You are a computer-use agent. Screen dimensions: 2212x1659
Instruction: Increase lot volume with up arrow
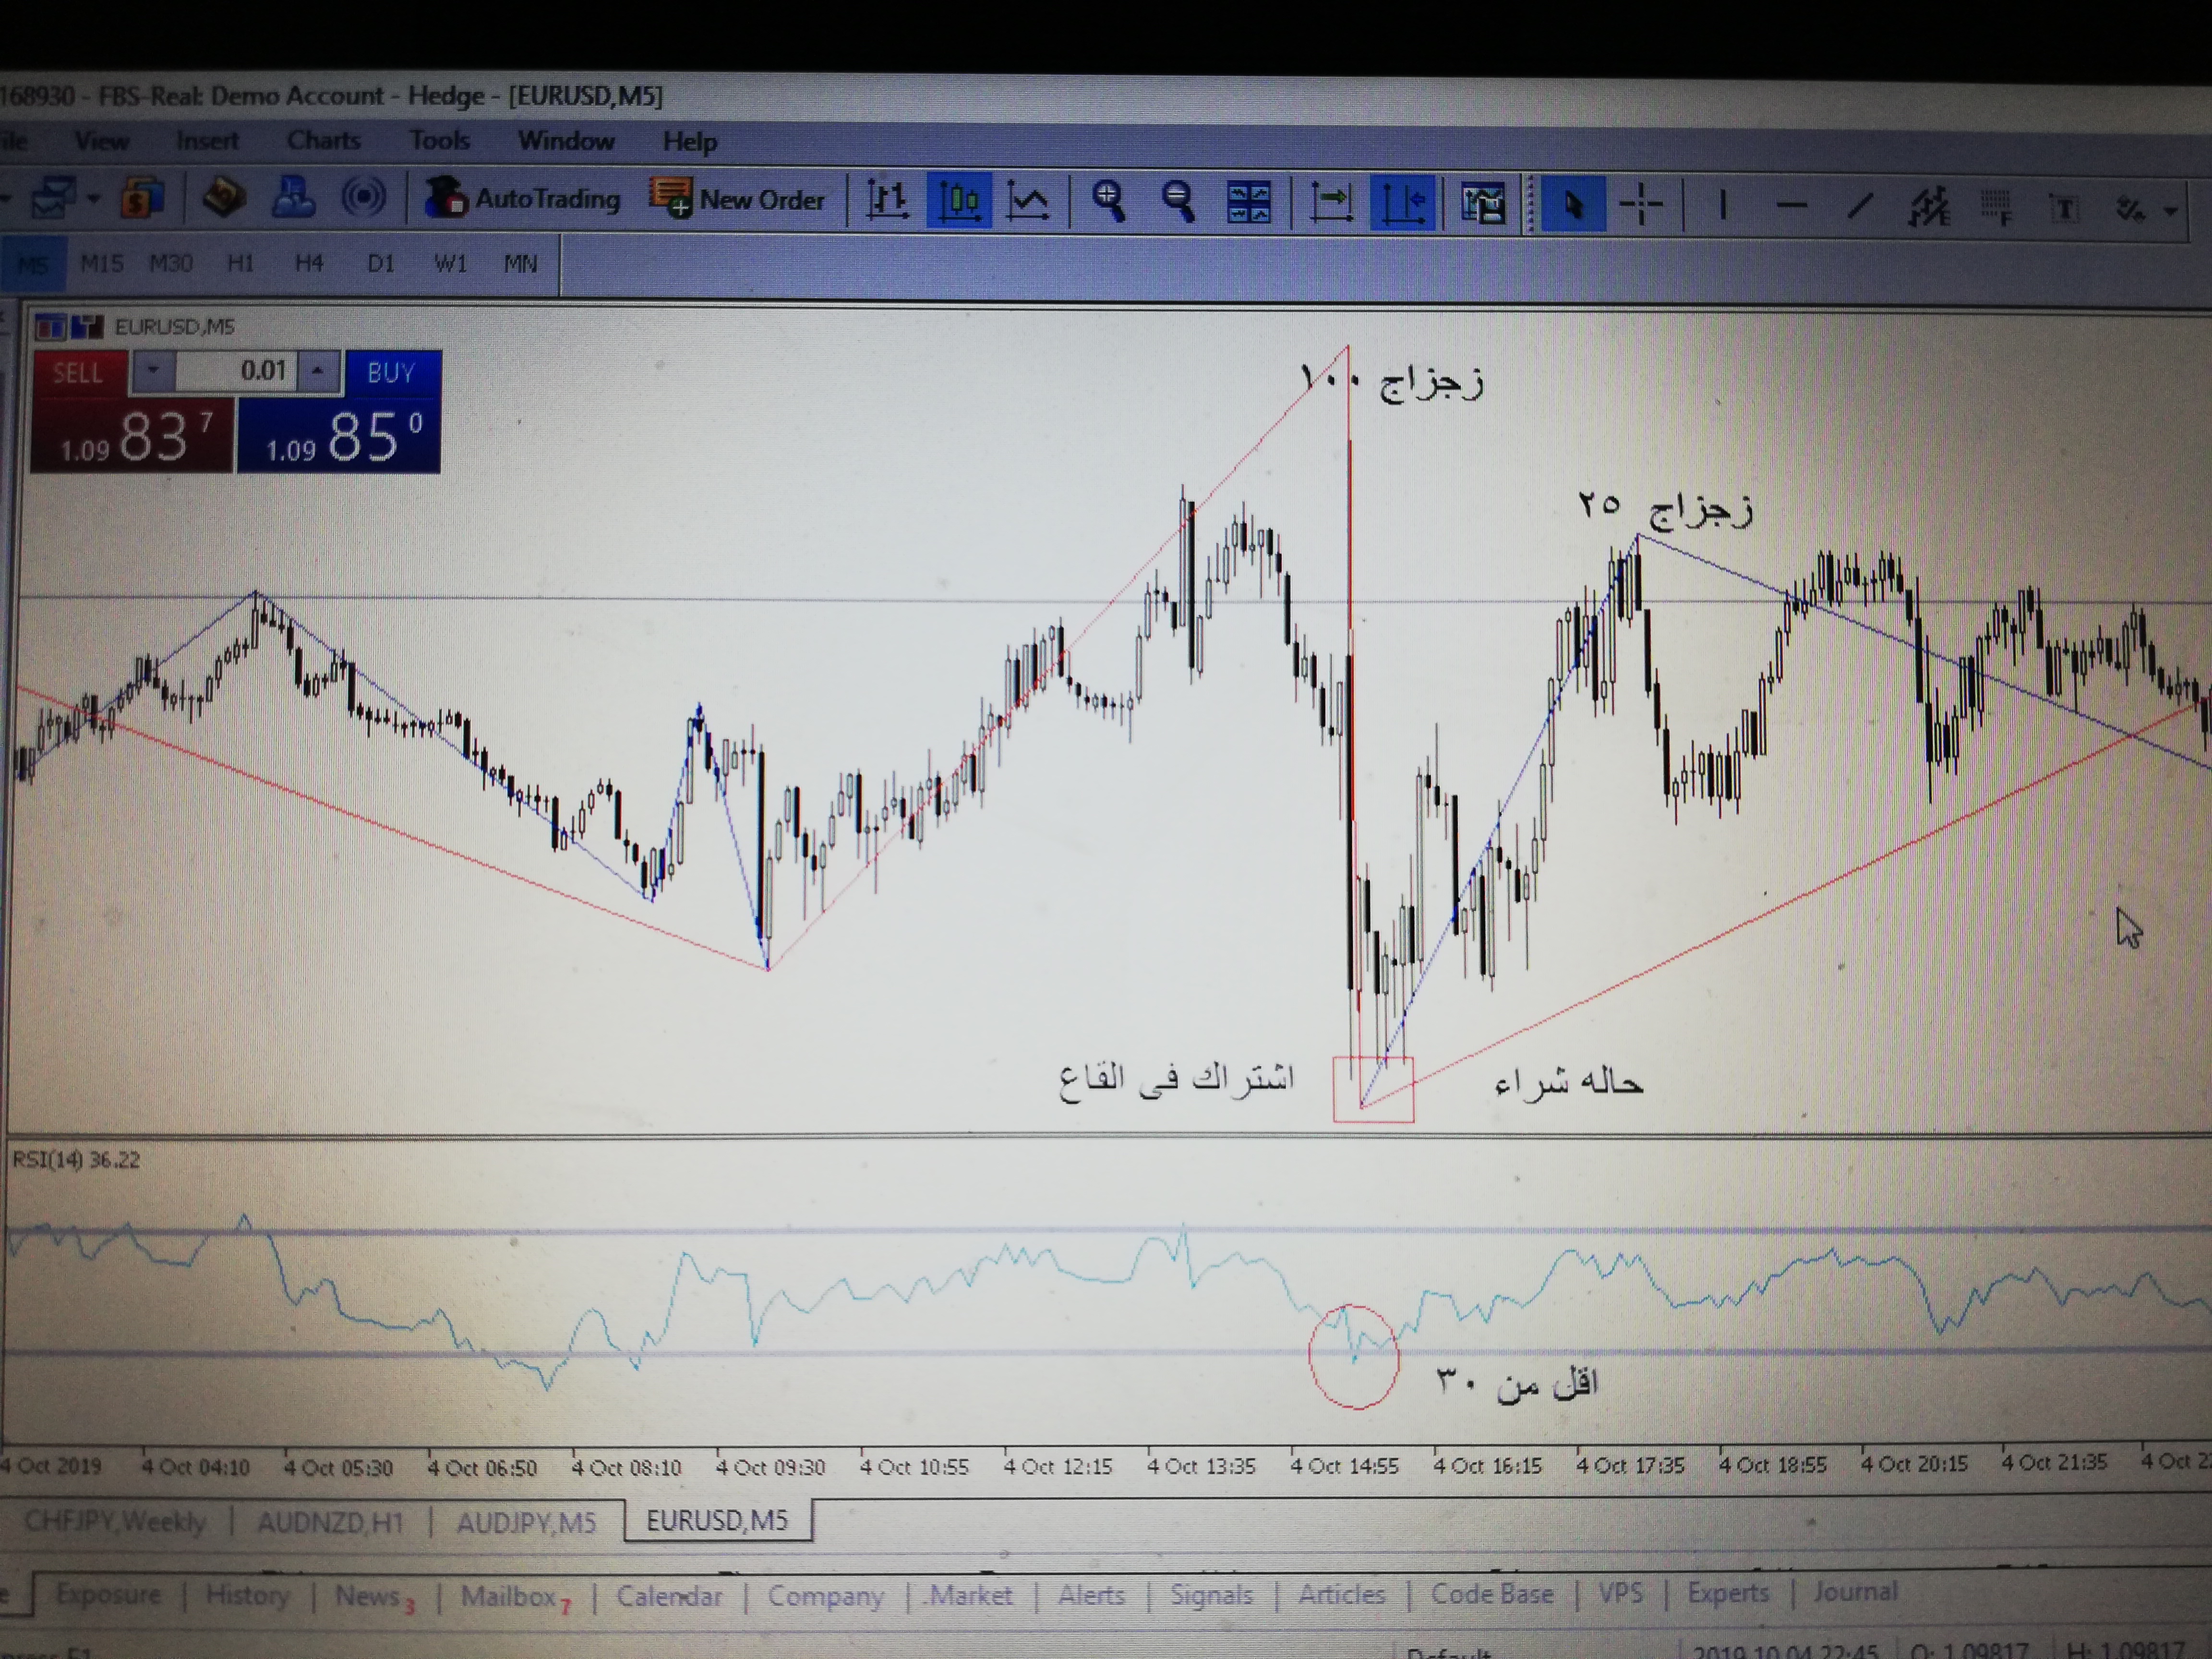317,371
